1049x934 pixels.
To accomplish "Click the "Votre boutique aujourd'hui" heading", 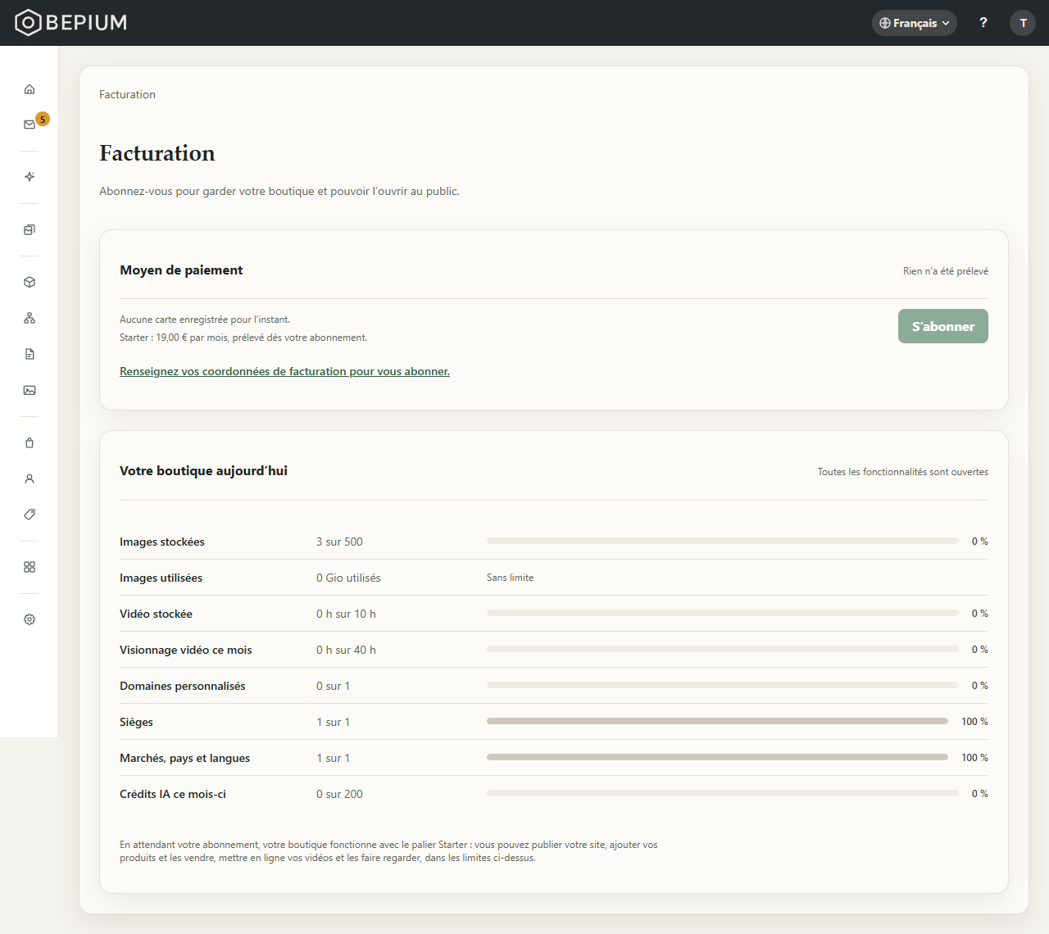I will [203, 471].
